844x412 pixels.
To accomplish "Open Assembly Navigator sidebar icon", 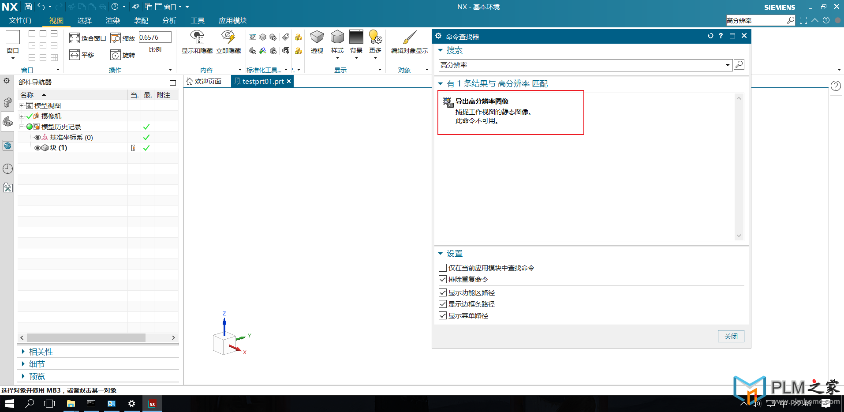I will tap(8, 102).
